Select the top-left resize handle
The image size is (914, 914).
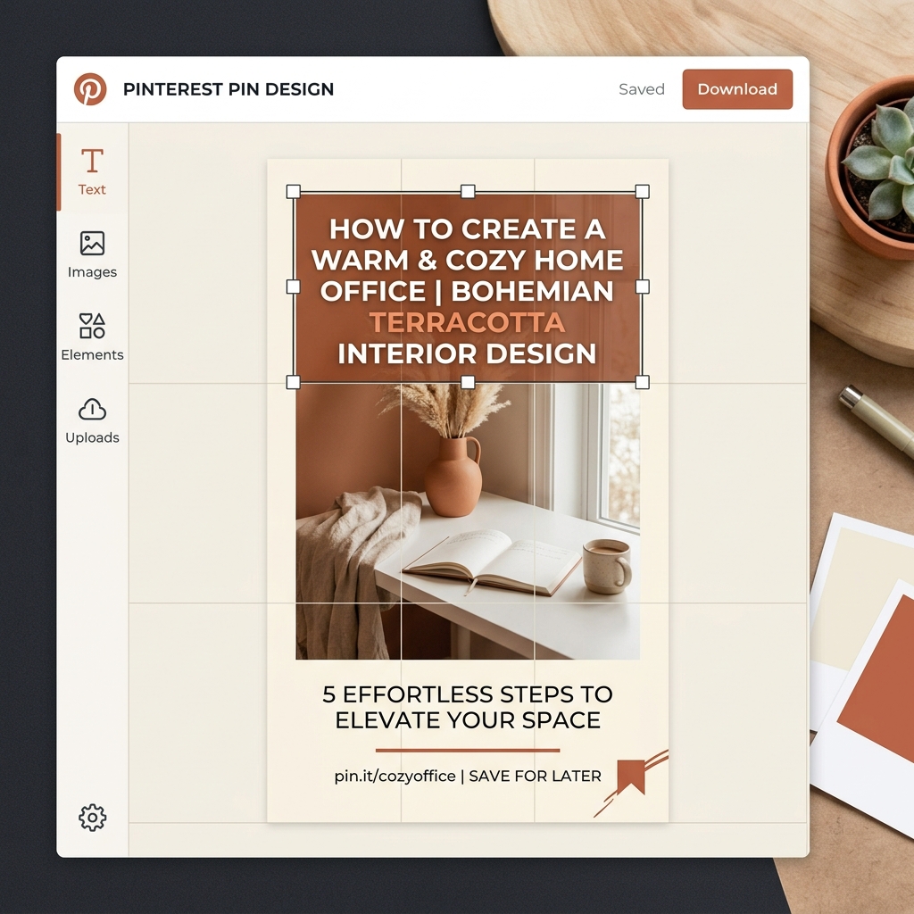click(x=293, y=191)
